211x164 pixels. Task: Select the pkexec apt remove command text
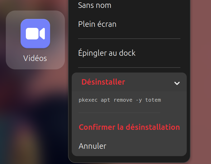point(119,100)
